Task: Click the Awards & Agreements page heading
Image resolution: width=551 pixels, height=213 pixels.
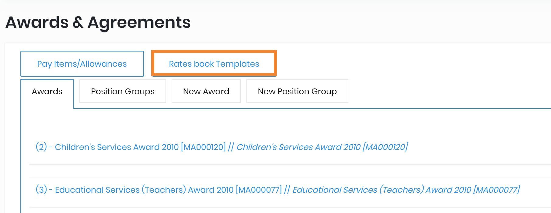Action: (98, 22)
